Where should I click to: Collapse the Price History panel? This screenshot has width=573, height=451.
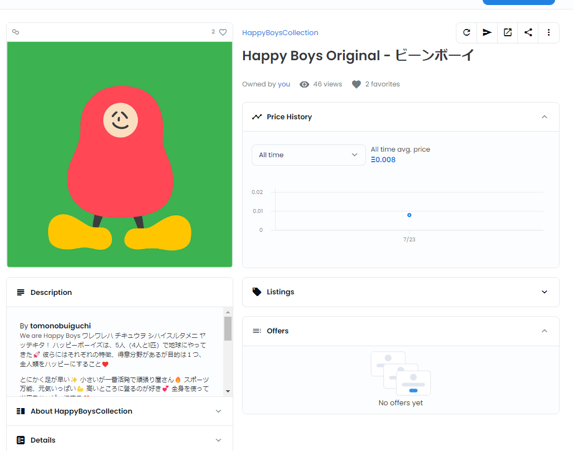[x=544, y=117]
